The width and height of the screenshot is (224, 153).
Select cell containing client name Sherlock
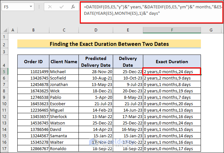64,116
